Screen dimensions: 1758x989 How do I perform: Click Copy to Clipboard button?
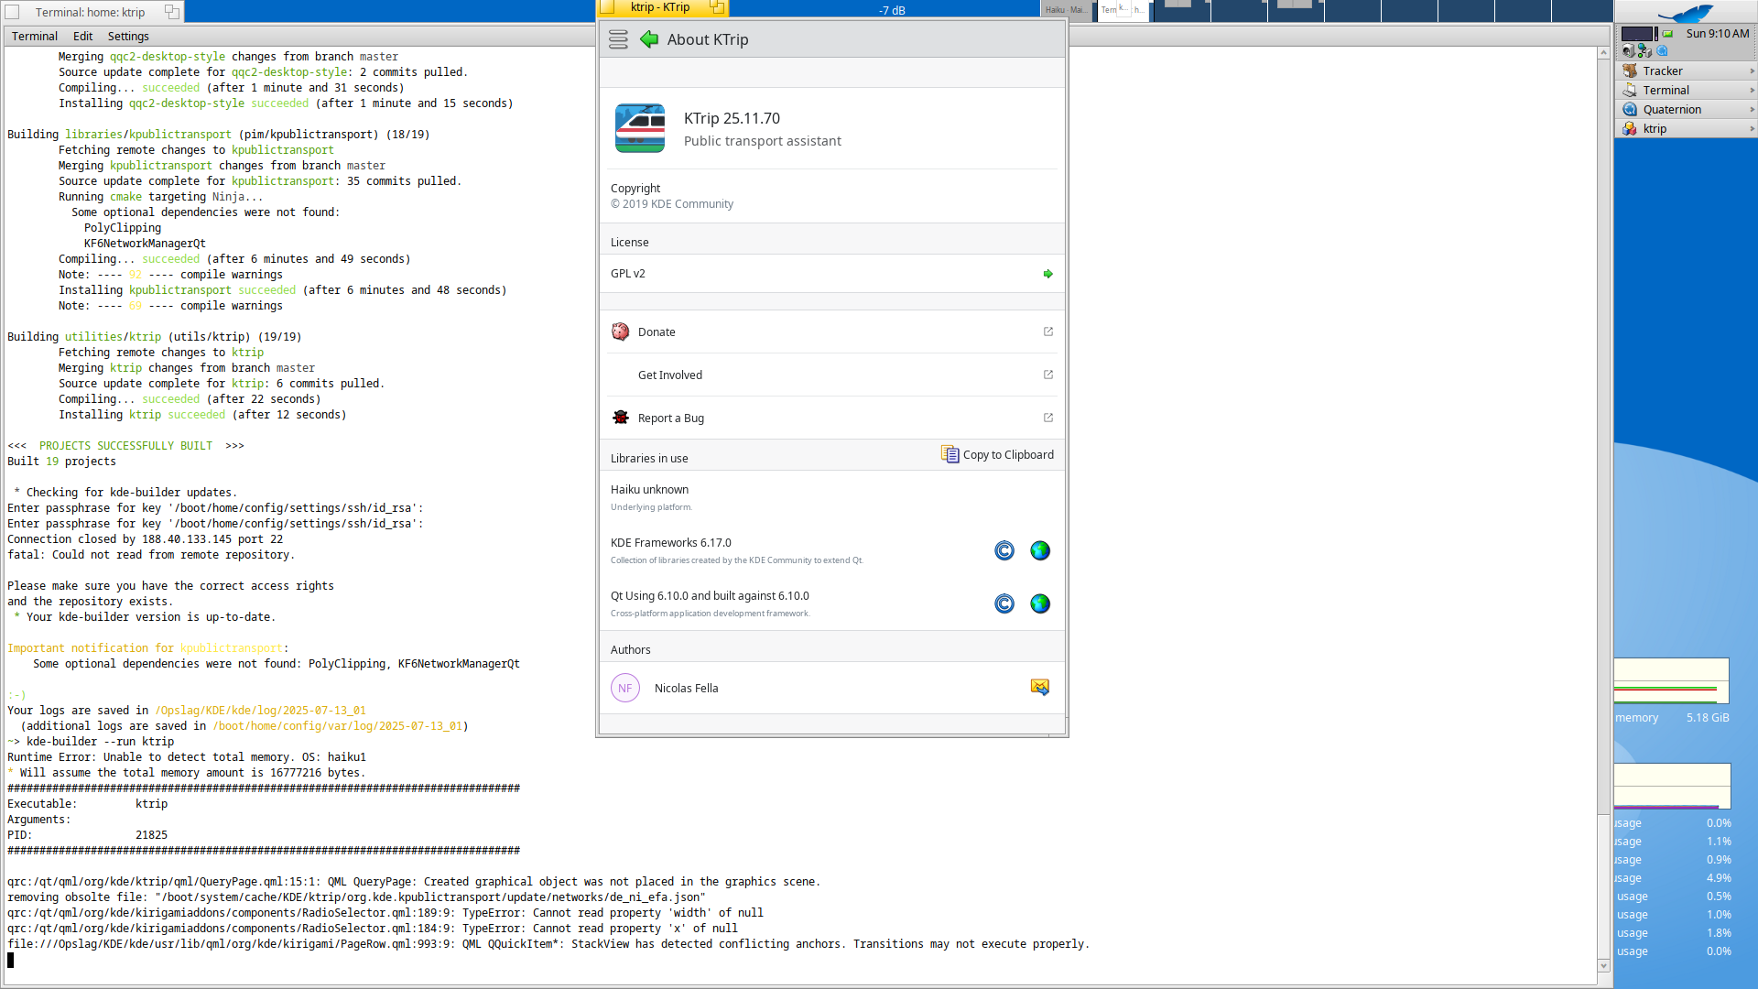(997, 454)
